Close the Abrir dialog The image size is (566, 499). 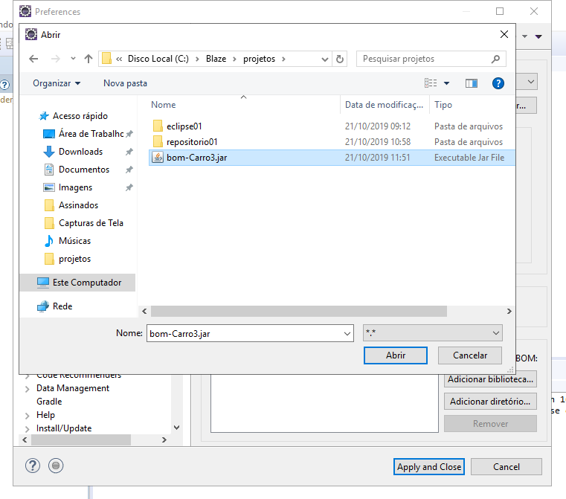coord(504,34)
